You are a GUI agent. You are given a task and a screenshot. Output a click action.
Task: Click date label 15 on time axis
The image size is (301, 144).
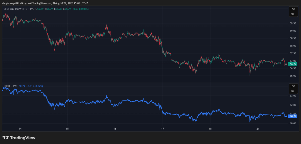67,129
